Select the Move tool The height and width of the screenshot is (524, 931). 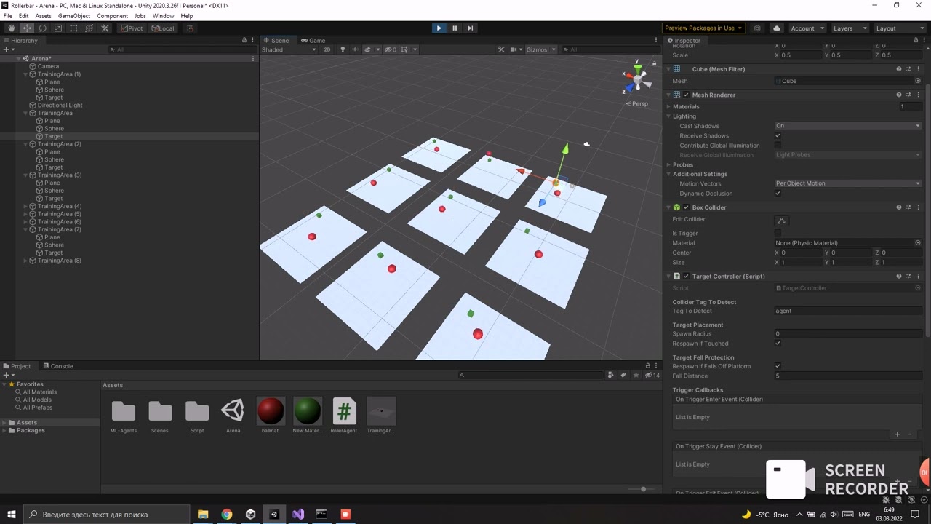coord(27,28)
